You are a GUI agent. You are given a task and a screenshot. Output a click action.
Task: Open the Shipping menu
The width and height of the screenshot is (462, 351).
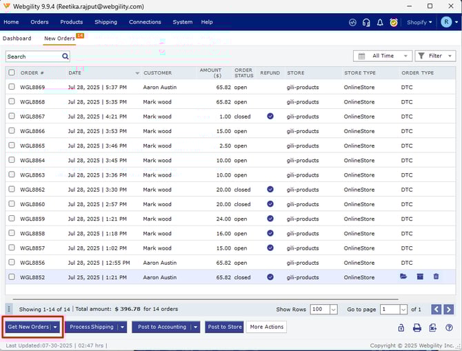(x=106, y=22)
